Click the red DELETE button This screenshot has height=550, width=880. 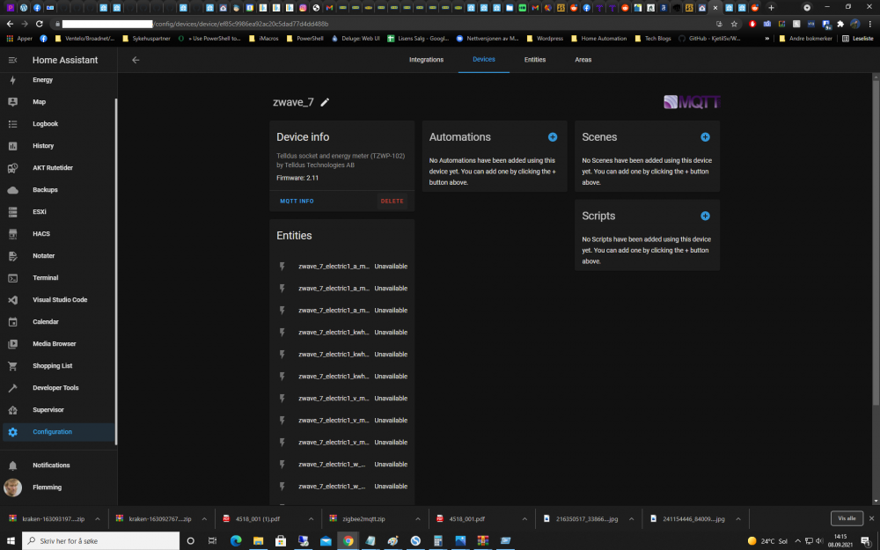(392, 202)
